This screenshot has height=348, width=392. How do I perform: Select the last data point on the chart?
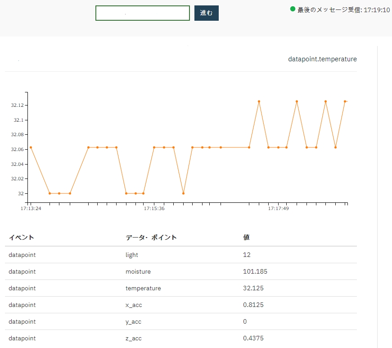pyautogui.click(x=345, y=101)
